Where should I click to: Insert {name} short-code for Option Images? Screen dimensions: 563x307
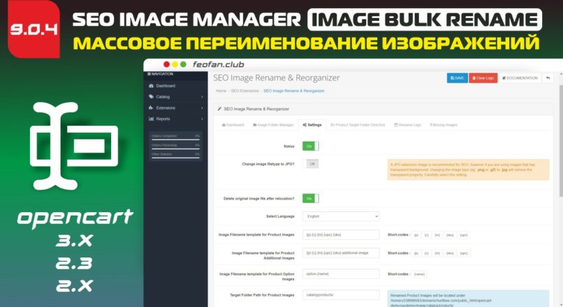(x=419, y=274)
